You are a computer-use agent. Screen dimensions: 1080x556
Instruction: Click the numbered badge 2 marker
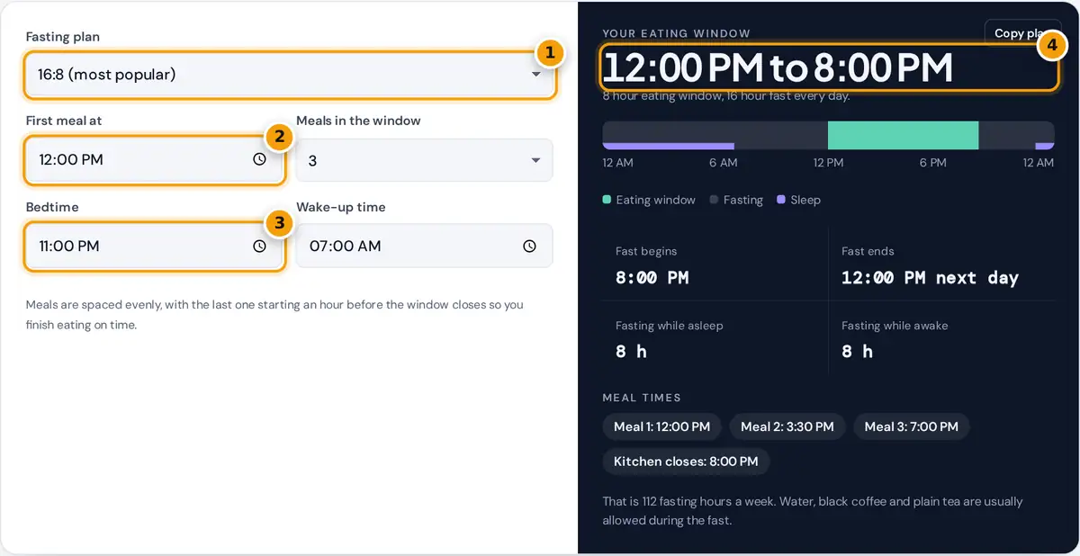[x=279, y=137]
